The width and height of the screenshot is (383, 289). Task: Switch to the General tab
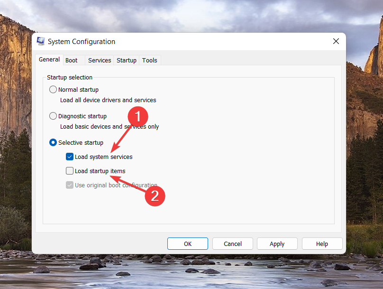tap(49, 60)
